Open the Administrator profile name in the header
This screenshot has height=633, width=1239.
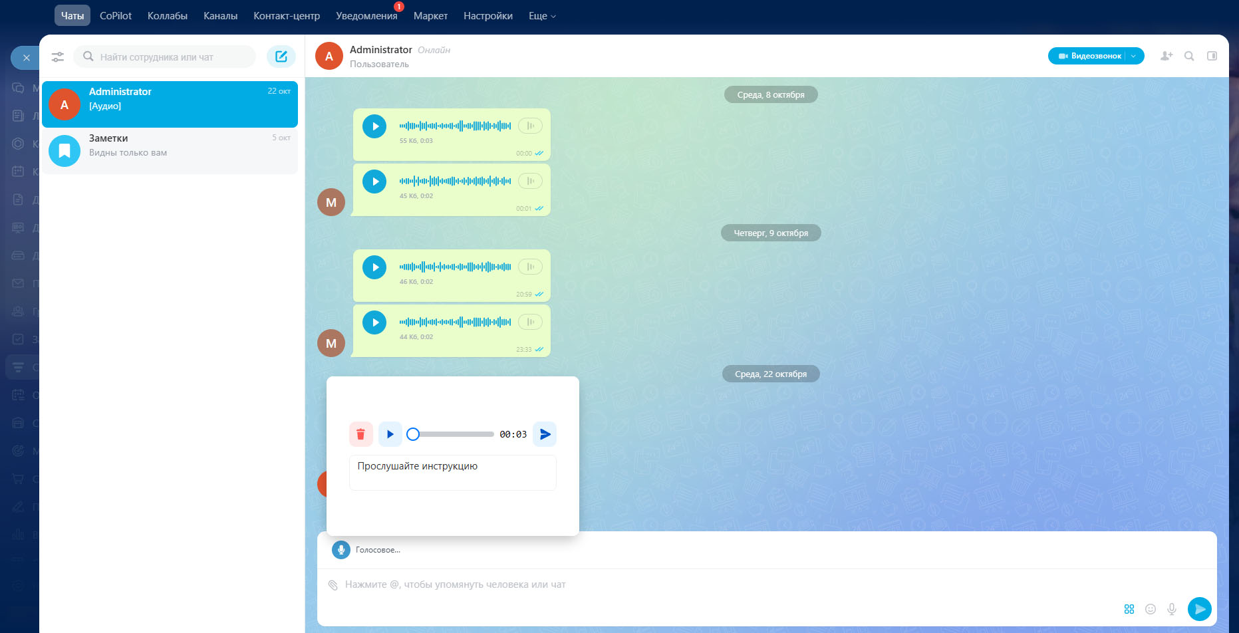tap(381, 50)
